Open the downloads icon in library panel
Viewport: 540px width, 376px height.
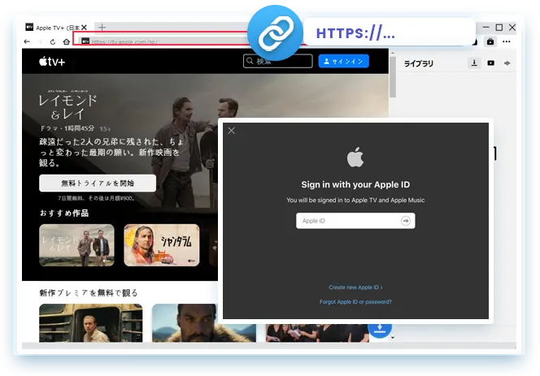(x=474, y=63)
